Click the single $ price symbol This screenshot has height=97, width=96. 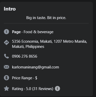36,78
